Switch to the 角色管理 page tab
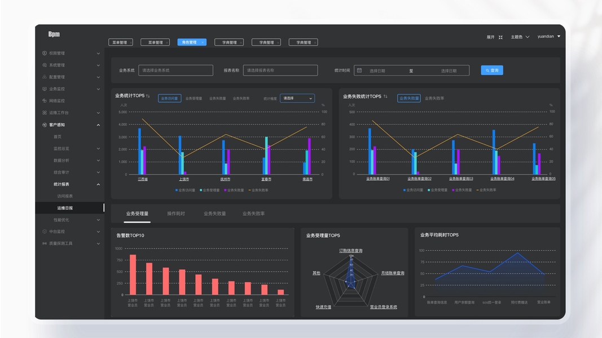 click(192, 42)
